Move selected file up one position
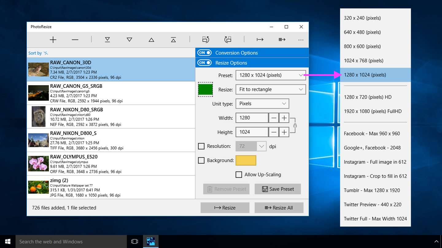This screenshot has height=248, width=442. coord(151,39)
